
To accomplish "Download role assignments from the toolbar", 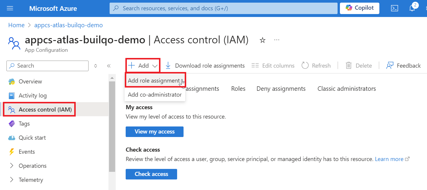I will (205, 66).
